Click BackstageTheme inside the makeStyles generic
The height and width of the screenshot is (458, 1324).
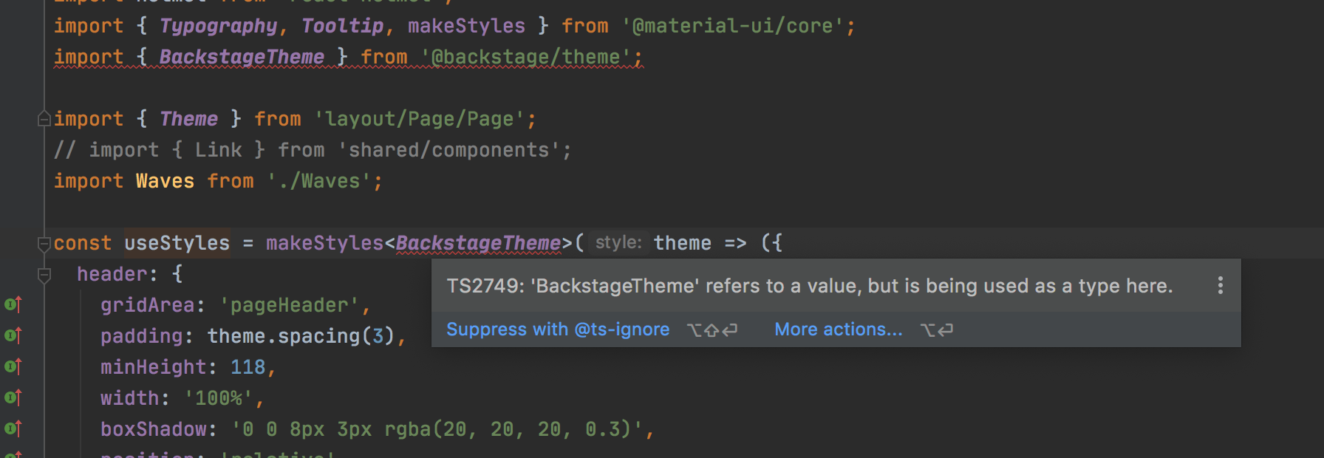[477, 242]
